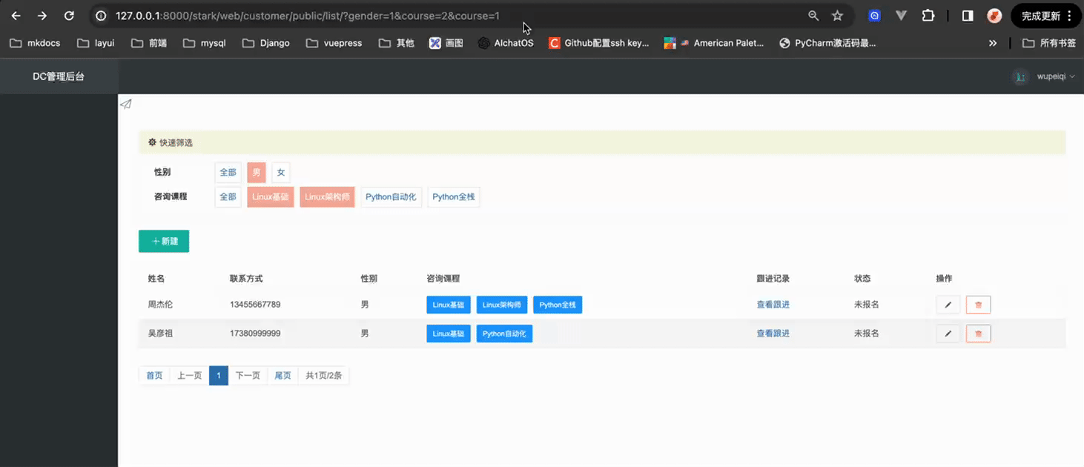Click the edit pencil icon for 吴彦祖
This screenshot has width=1084, height=467.
pos(948,334)
